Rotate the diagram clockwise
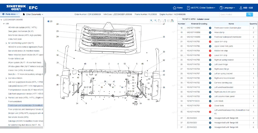Image resolution: width=258 pixels, height=133 pixels. click(x=164, y=21)
